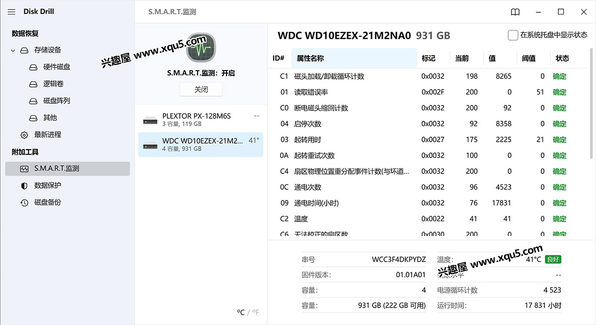Click the WDC WD10EZEX drive icon in list
The width and height of the screenshot is (596, 325).
pos(150,145)
